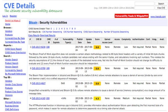Open Products under the Browse section
168x112 pixels.
[9, 35]
